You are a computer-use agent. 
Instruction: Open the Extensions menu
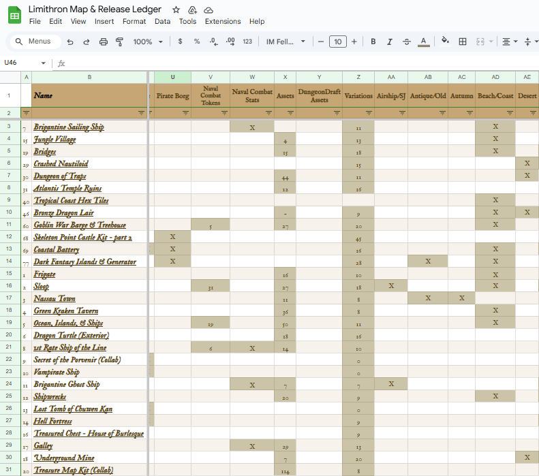pyautogui.click(x=223, y=21)
